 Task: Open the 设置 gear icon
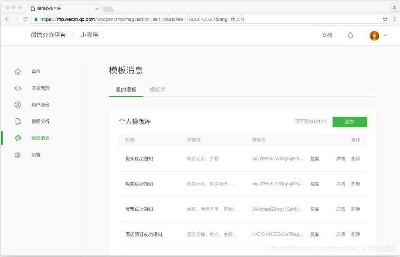pyautogui.click(x=18, y=155)
